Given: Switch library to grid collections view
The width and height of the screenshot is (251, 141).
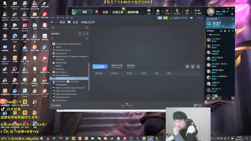Looking at the screenshot, I should (87, 28).
